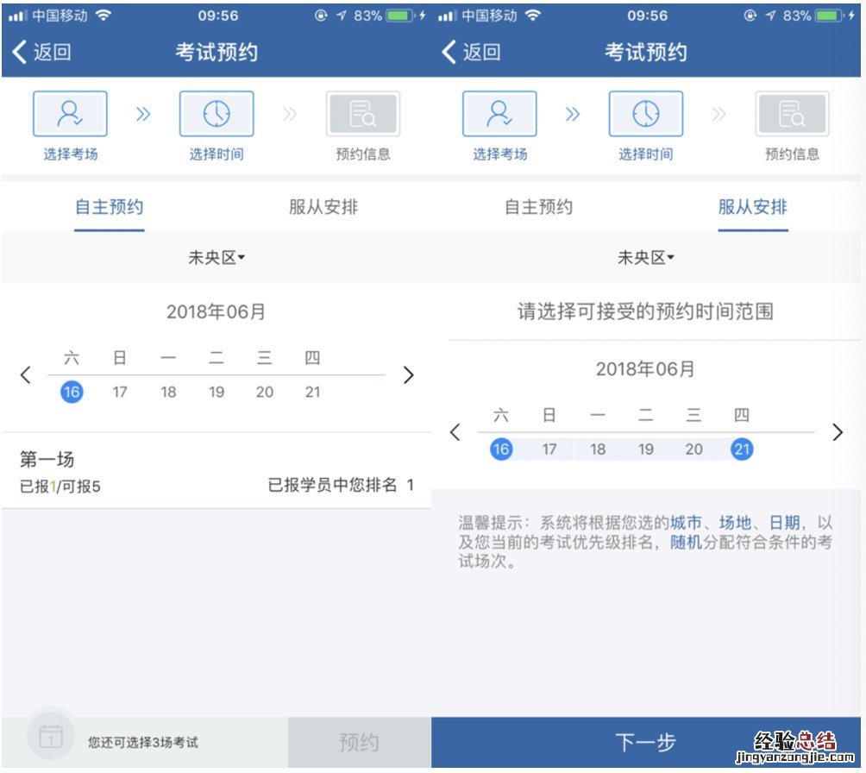The height and width of the screenshot is (773, 866).
Task: Tap 选择时间 label on right screen
Action: pos(646,154)
